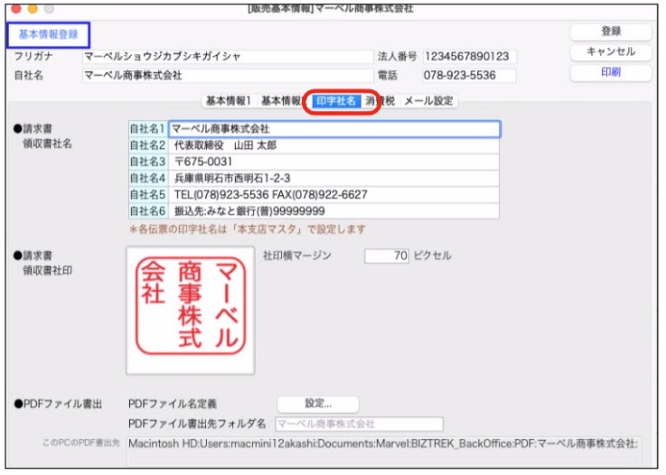Click the 自社名2 representative name field

(x=333, y=145)
